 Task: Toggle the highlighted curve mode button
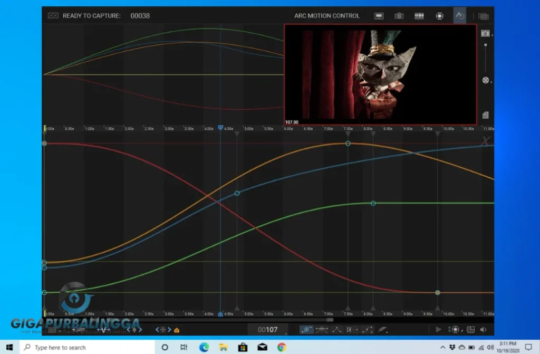(306, 330)
